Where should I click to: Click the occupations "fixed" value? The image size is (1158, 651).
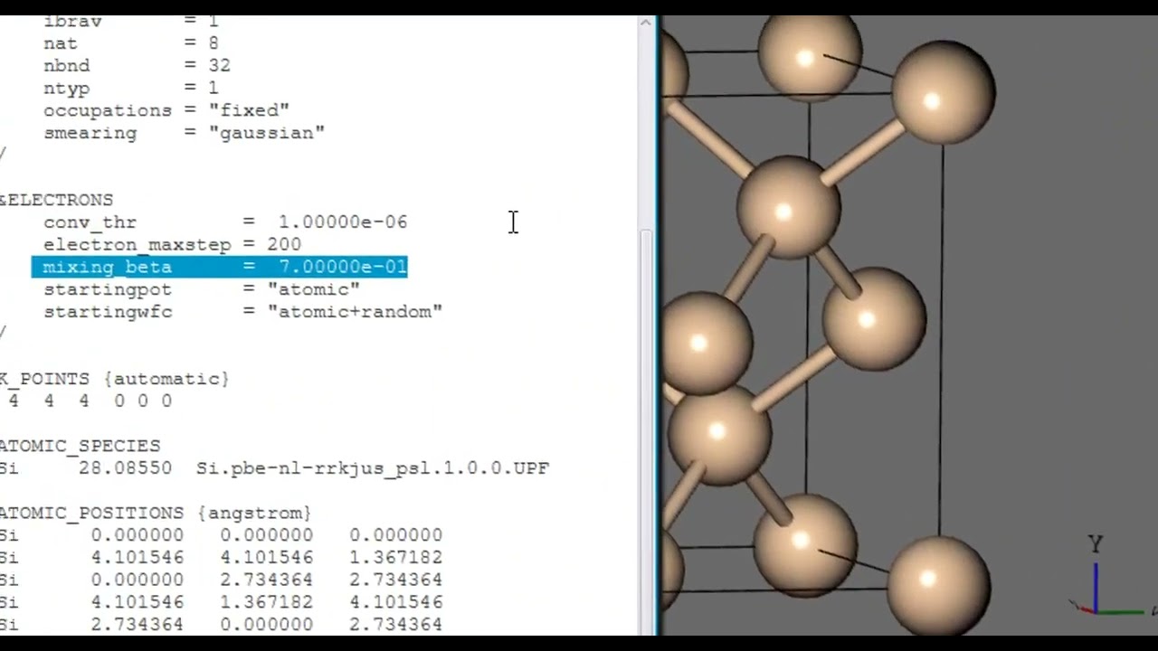click(x=249, y=110)
